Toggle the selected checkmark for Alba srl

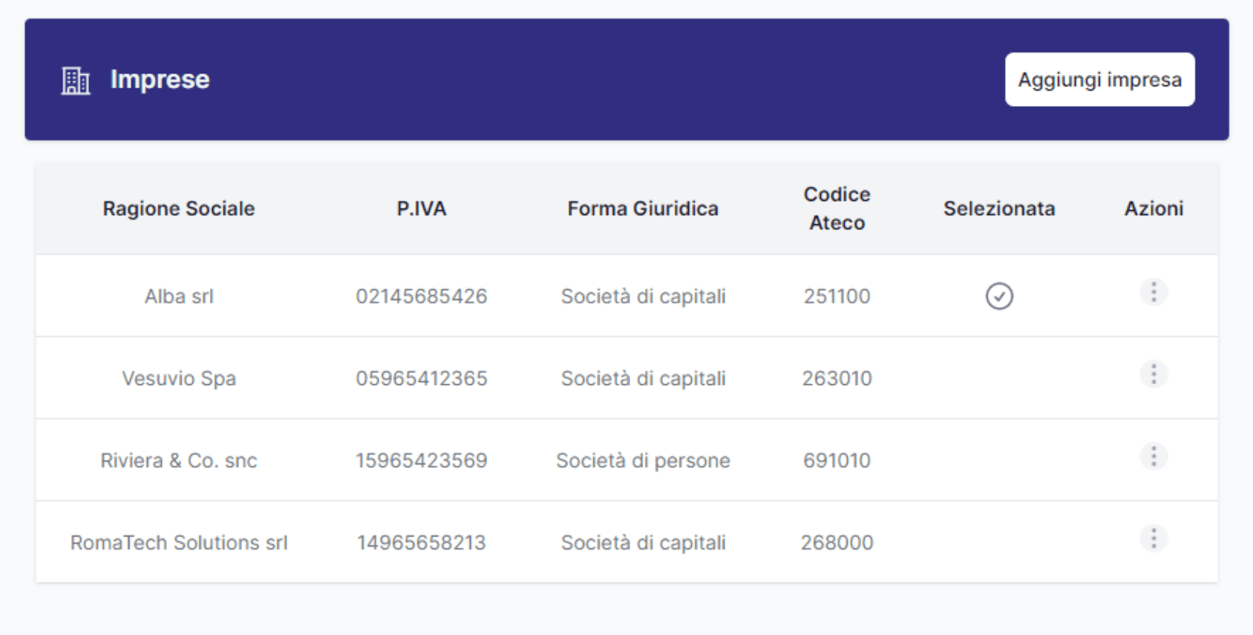tap(999, 296)
